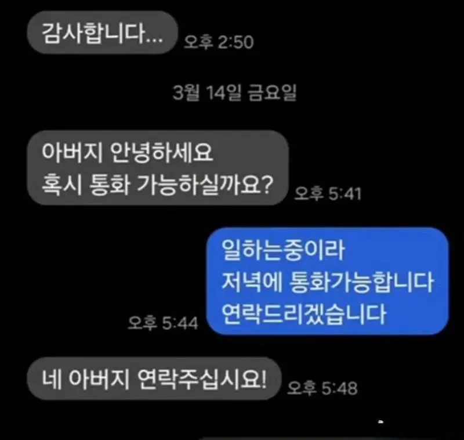Select the 오후 2:50 timestamp
The height and width of the screenshot is (440, 464).
[x=219, y=42]
